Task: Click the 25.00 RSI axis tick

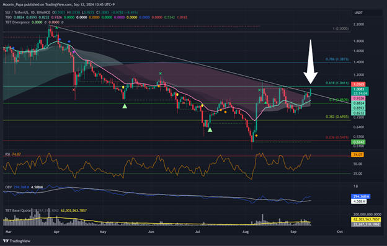Action: point(358,174)
